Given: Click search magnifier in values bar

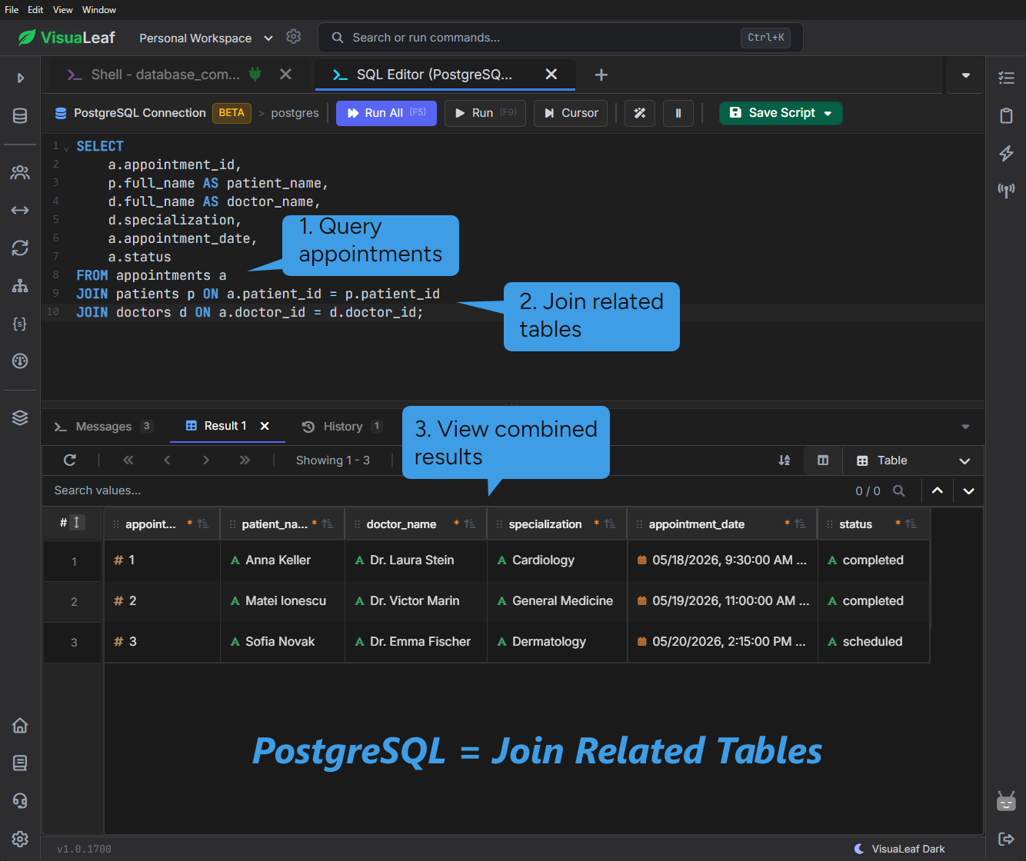Looking at the screenshot, I should [899, 490].
